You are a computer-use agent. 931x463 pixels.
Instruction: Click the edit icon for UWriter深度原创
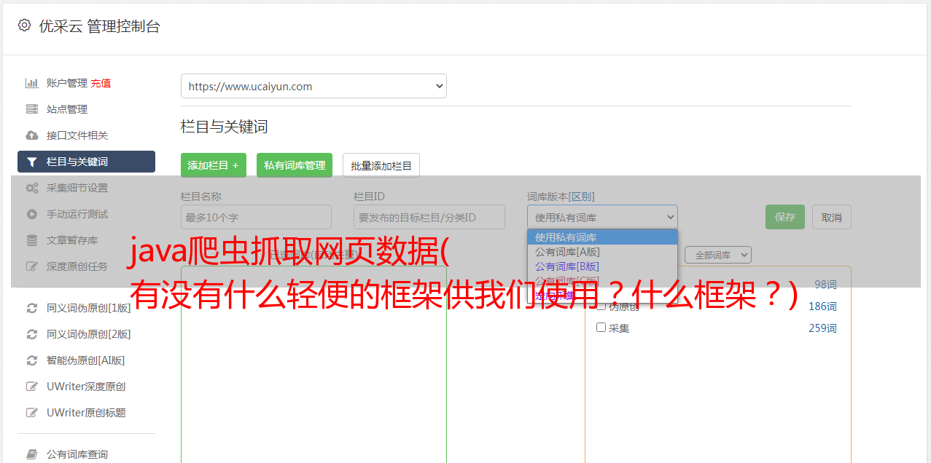point(31,387)
